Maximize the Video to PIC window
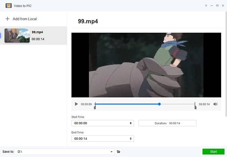 tap(217, 6)
